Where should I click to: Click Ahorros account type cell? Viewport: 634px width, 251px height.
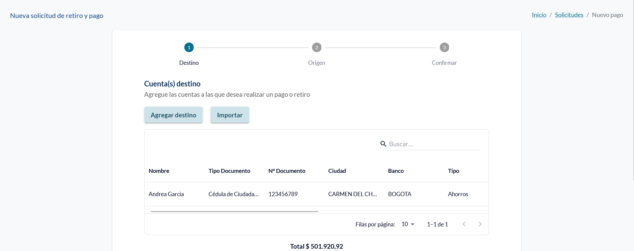(x=458, y=194)
